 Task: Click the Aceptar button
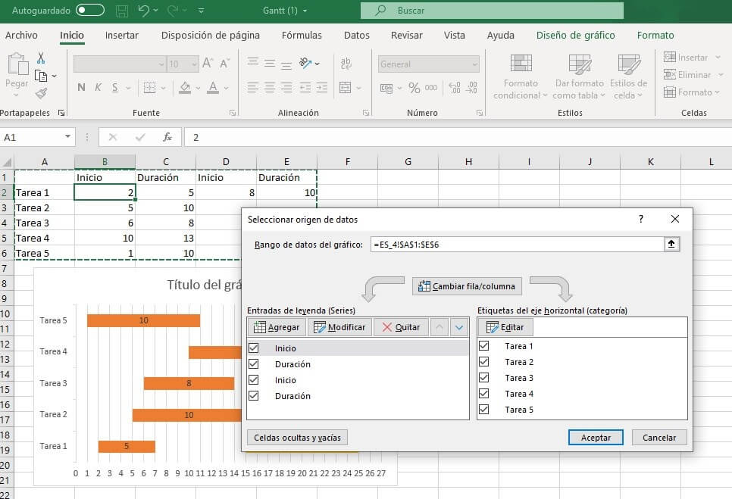(596, 438)
